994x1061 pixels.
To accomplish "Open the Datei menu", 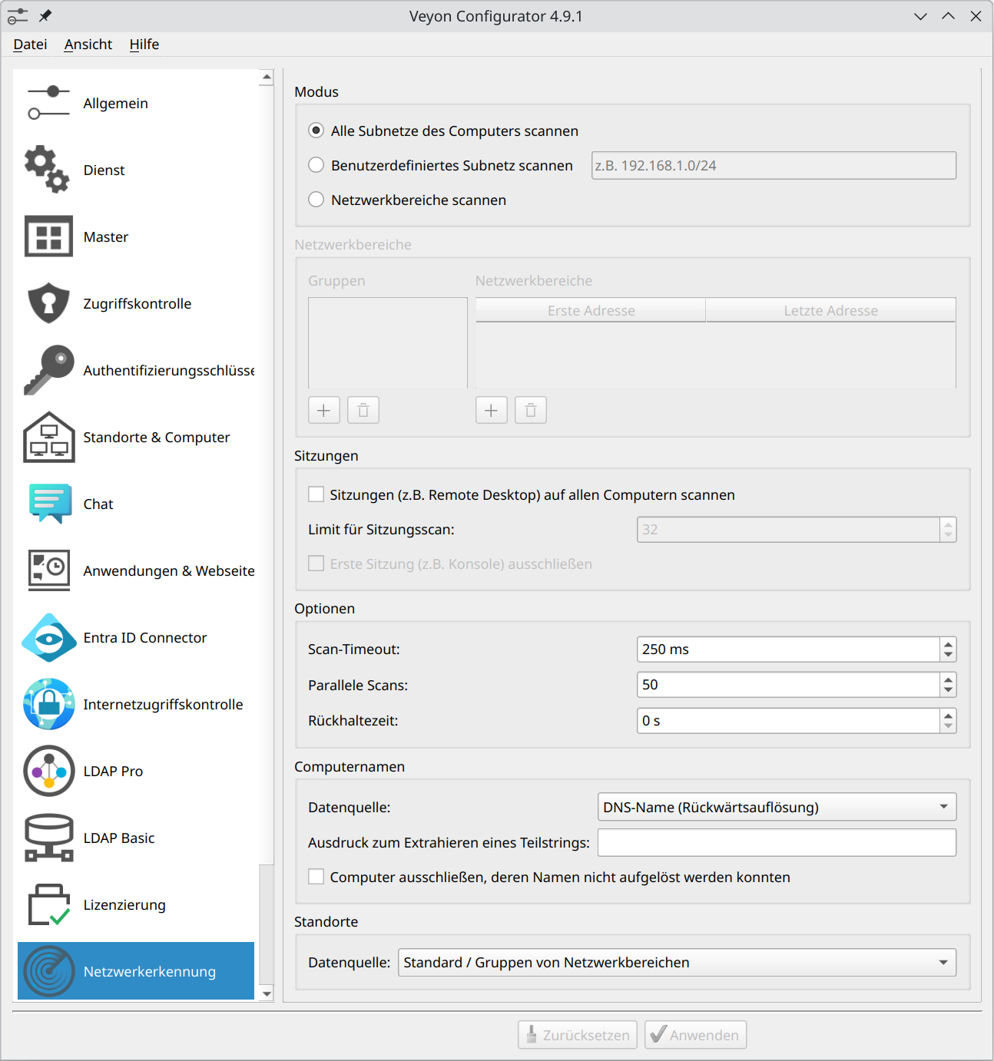I will pos(30,45).
